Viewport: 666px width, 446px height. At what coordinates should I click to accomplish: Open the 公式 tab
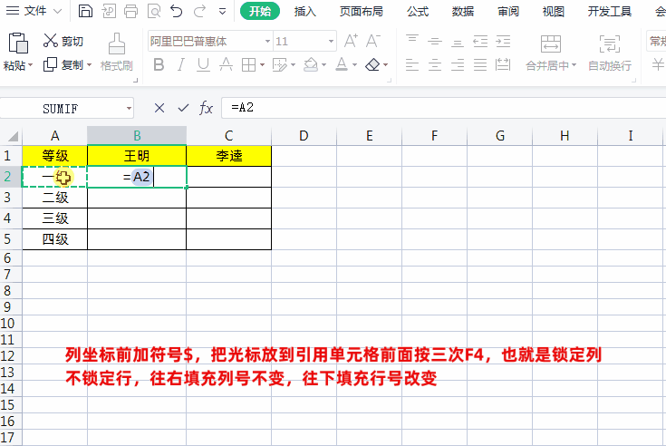[418, 11]
